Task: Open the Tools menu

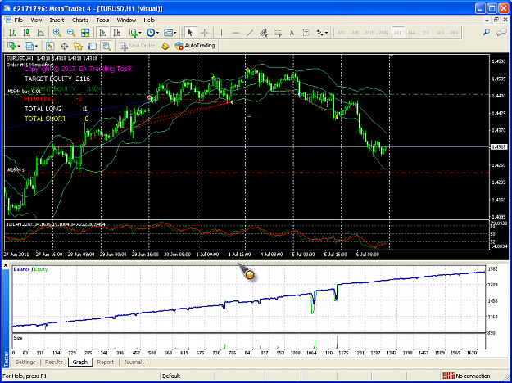Action: (x=103, y=20)
